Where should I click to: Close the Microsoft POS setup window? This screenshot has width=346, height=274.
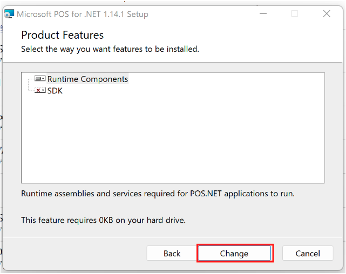point(327,14)
